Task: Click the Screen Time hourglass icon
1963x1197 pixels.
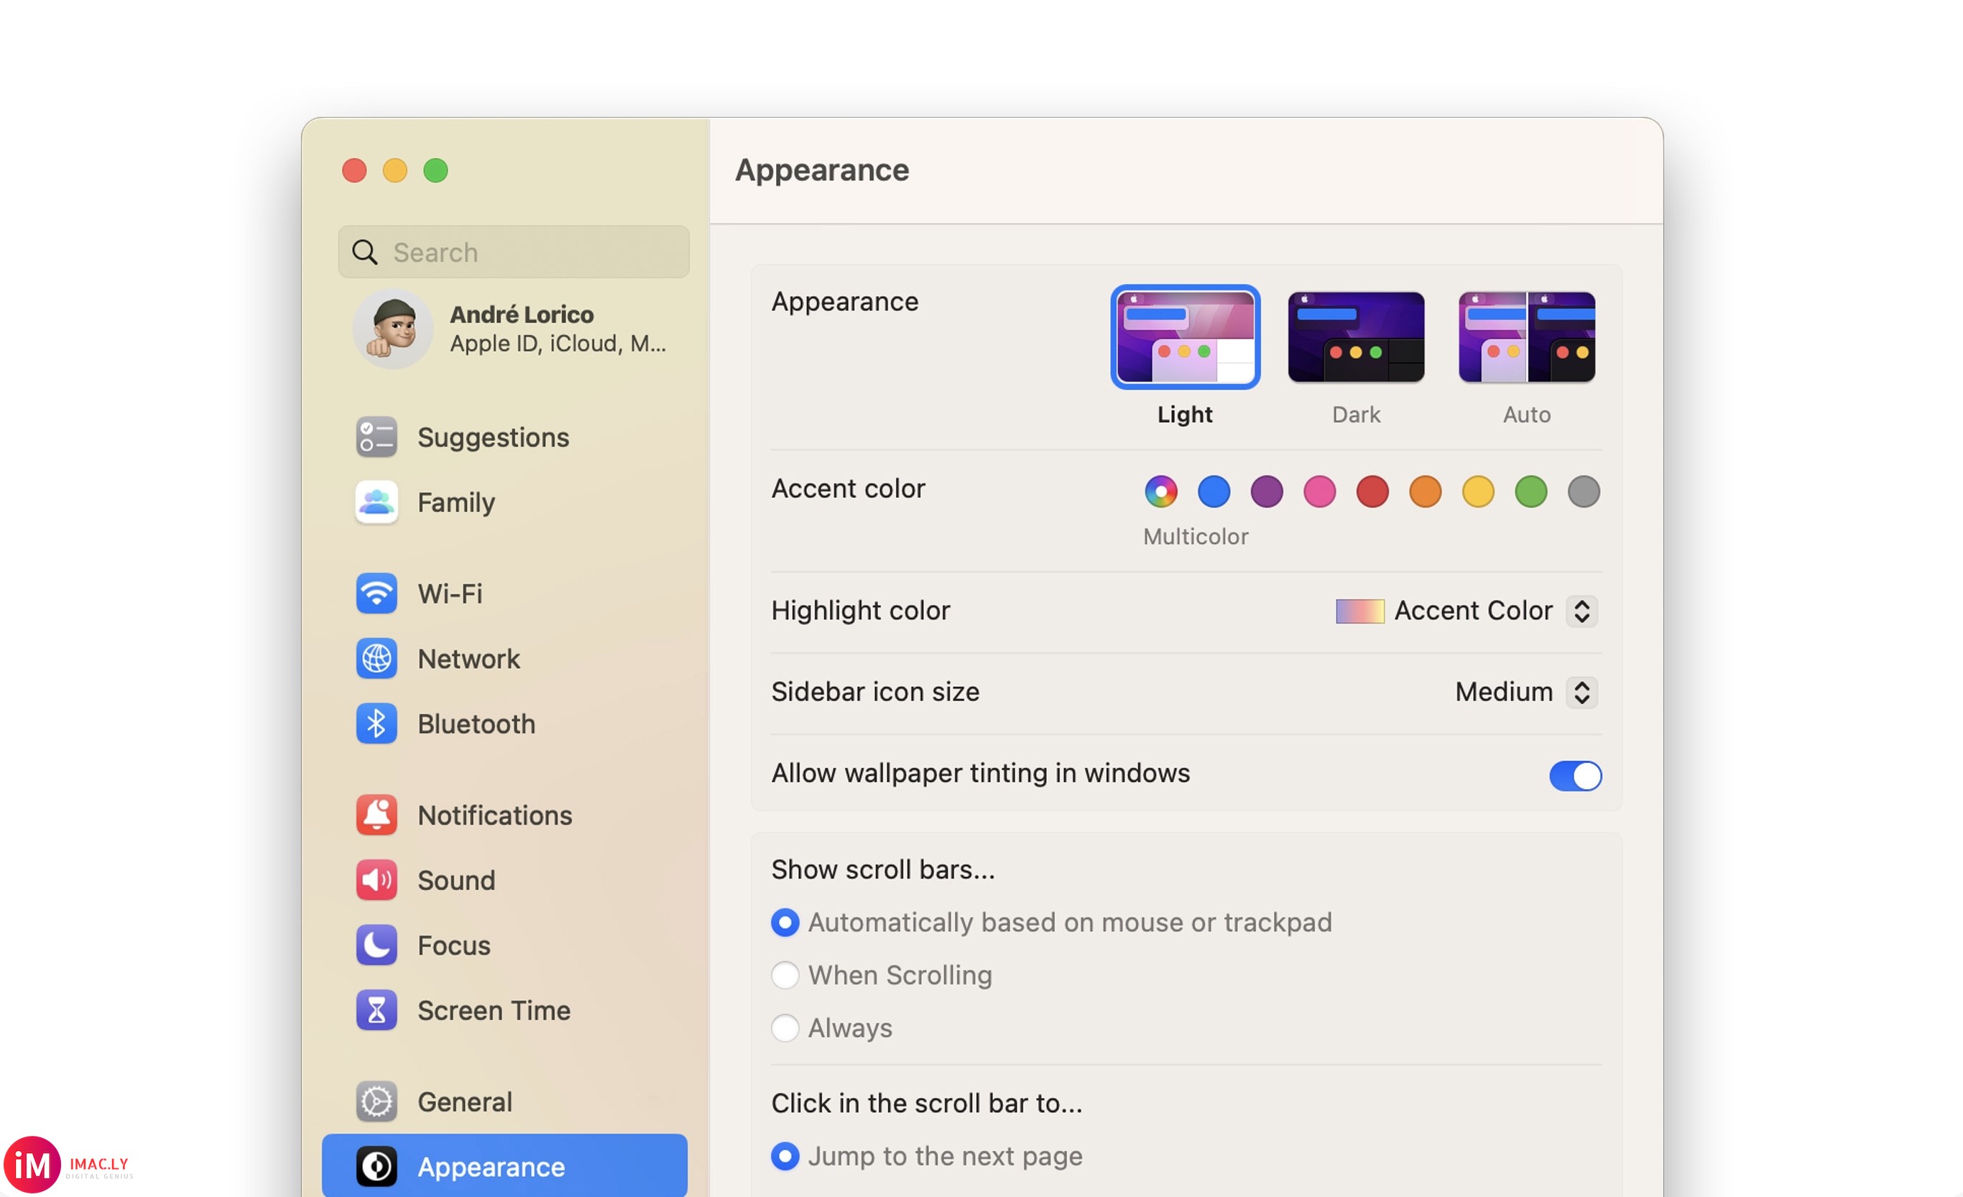Action: pyautogui.click(x=376, y=1011)
